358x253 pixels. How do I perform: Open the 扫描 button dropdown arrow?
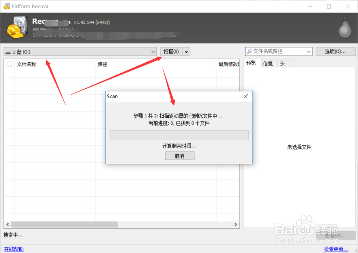pos(186,52)
